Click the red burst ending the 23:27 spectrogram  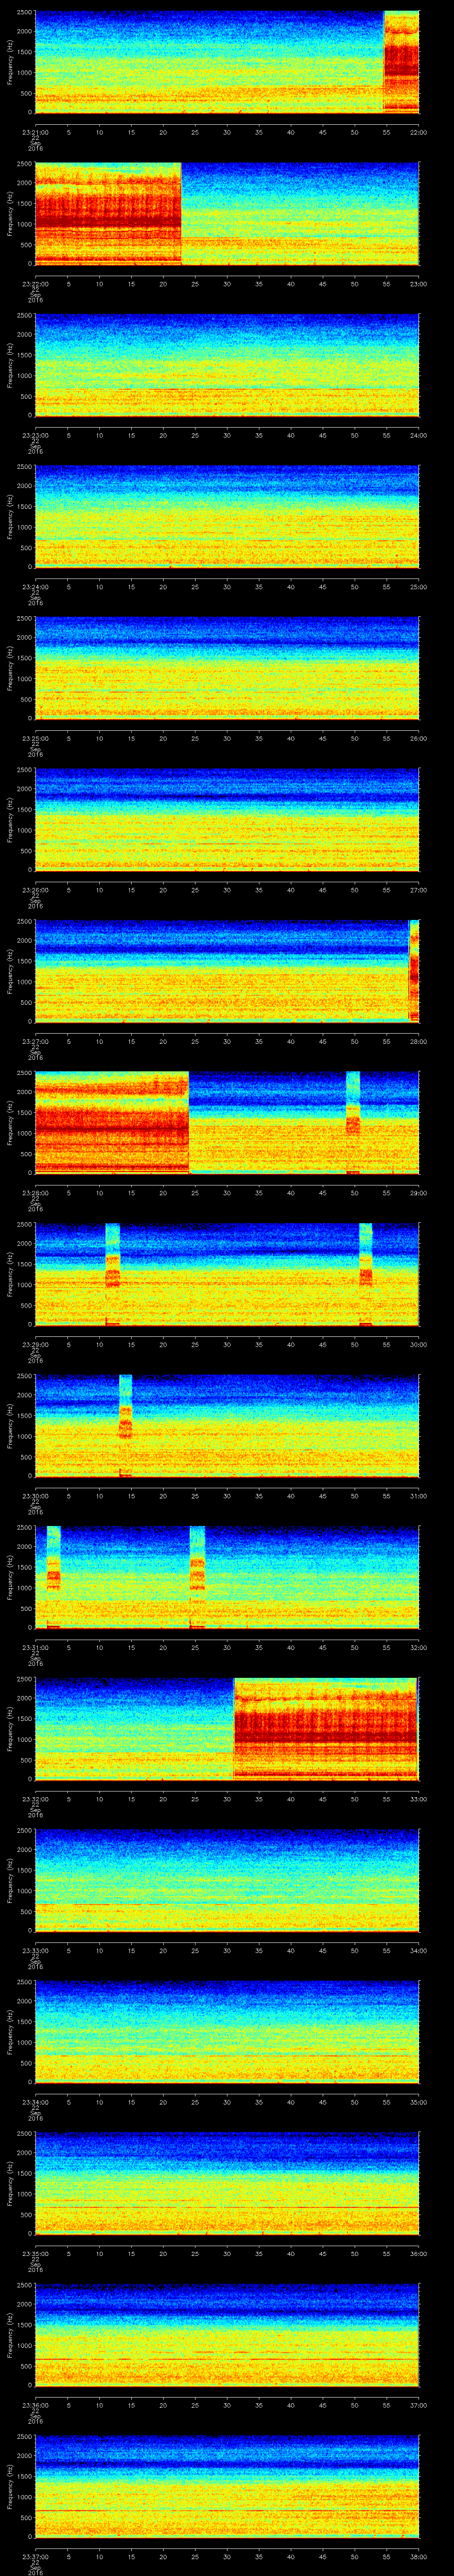pos(414,970)
